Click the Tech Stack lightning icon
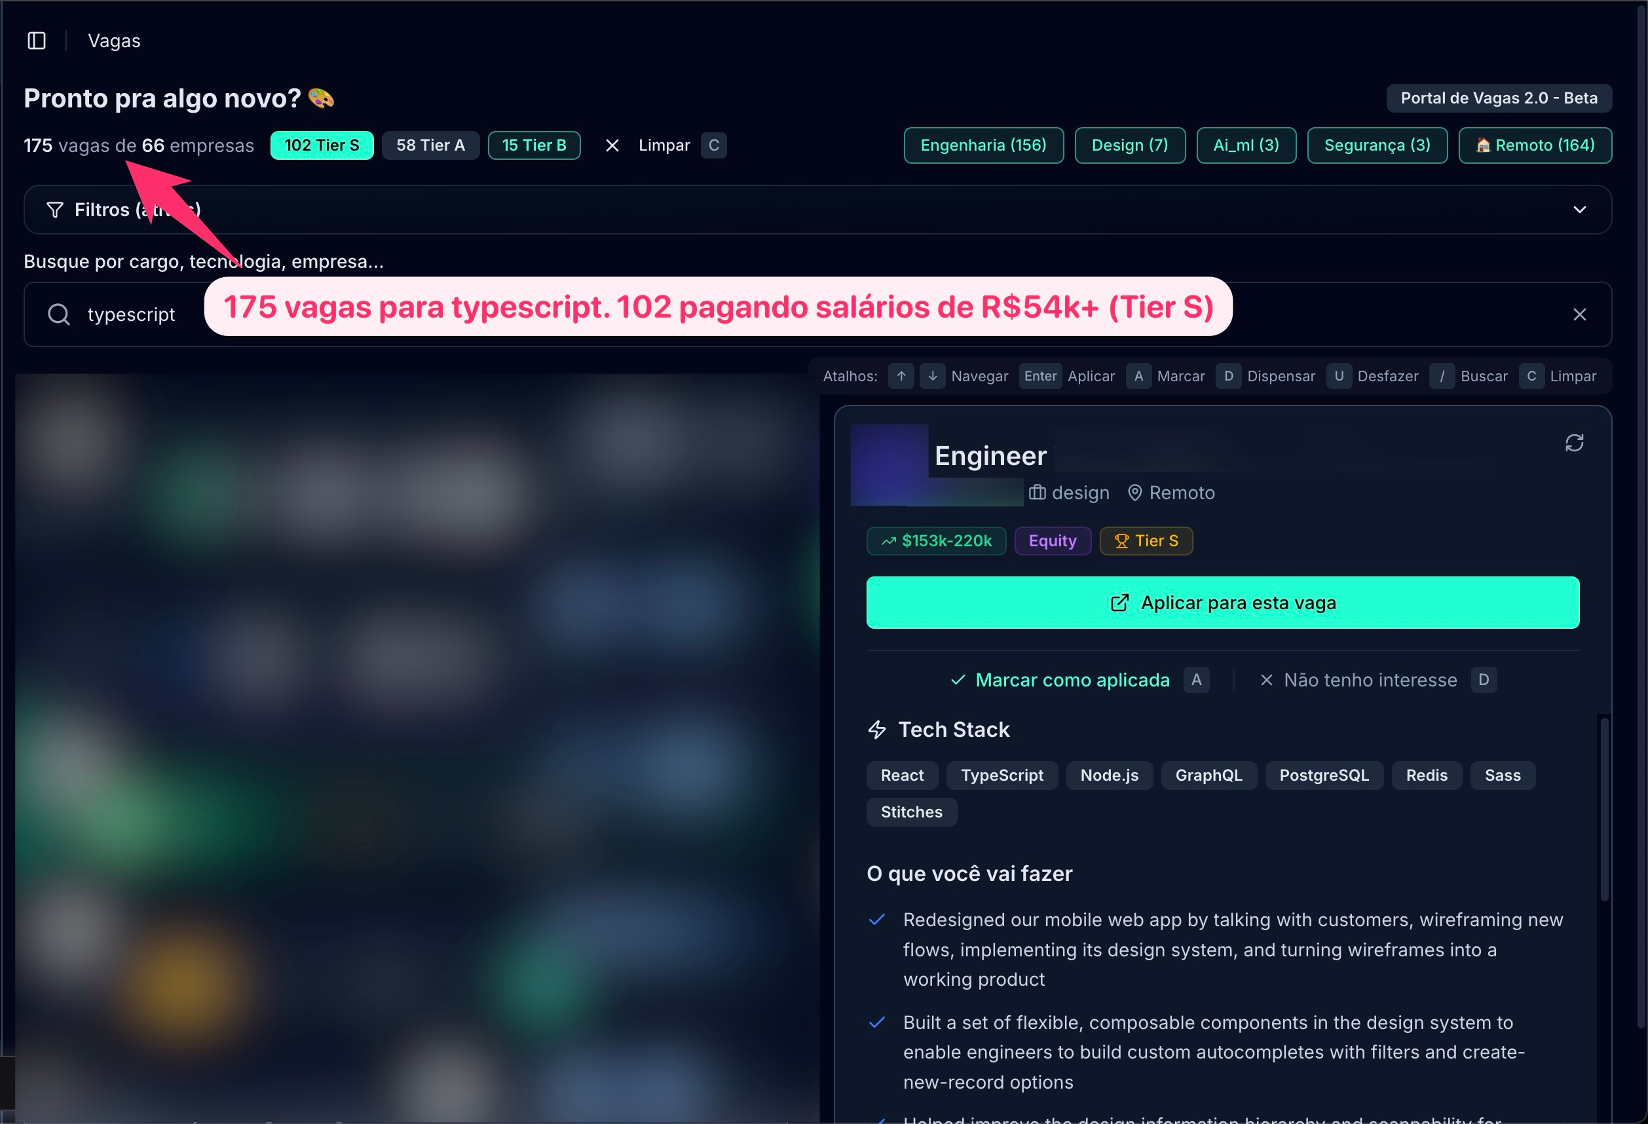Image resolution: width=1648 pixels, height=1124 pixels. [x=877, y=730]
